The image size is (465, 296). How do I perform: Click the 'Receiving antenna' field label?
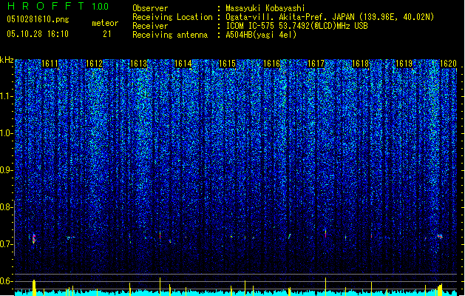(x=170, y=35)
